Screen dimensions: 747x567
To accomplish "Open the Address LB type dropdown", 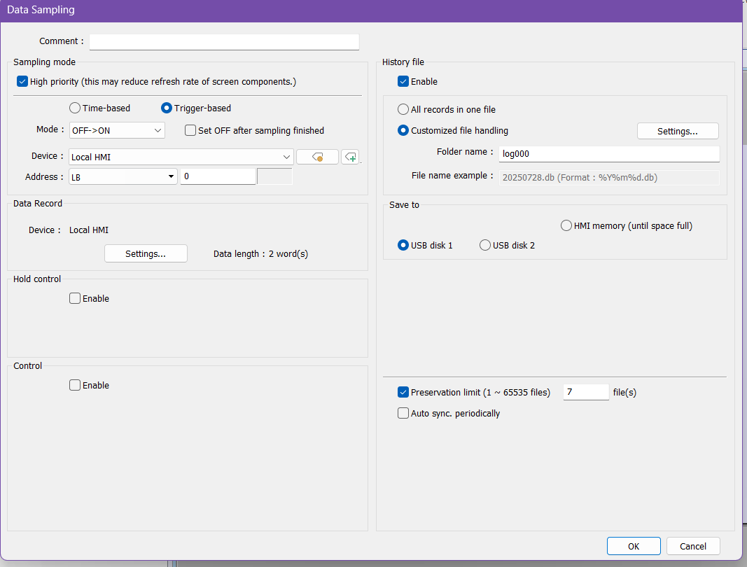I will (123, 177).
